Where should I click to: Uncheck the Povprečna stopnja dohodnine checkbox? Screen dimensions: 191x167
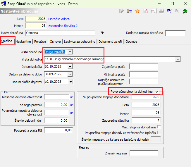(x=156, y=92)
